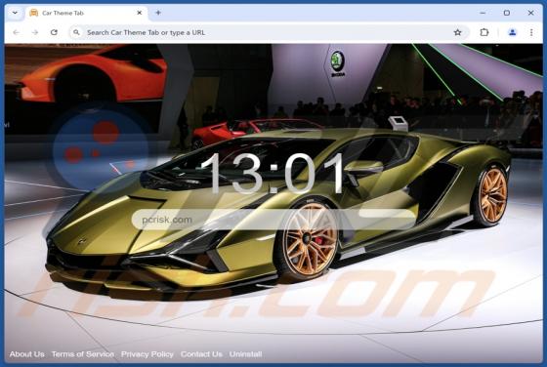Viewport: 547px width, 367px height.
Task: Go back to the previous page
Action: tap(17, 32)
